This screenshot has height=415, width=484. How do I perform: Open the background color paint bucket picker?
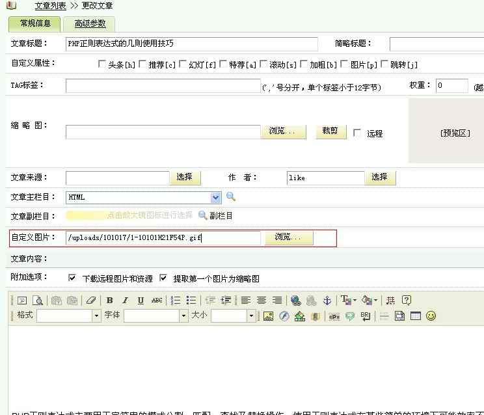tap(369, 300)
